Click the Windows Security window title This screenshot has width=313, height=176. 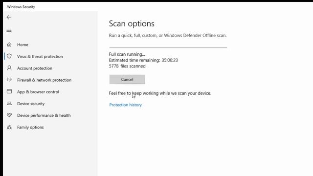[21, 7]
